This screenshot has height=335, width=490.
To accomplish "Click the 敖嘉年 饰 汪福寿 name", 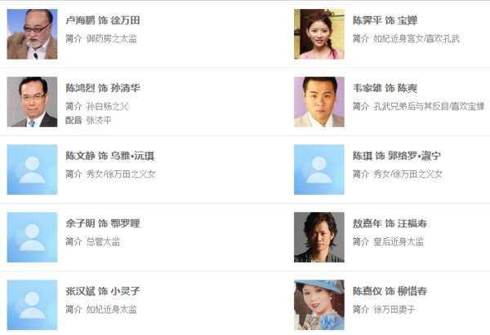I will pos(390,223).
